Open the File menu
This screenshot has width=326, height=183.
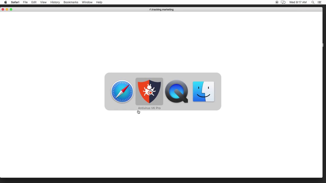tap(25, 2)
